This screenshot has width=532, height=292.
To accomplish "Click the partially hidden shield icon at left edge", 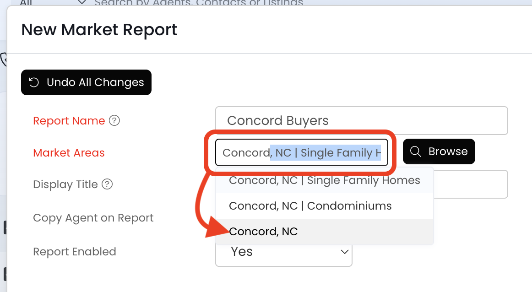I will 4,59.
